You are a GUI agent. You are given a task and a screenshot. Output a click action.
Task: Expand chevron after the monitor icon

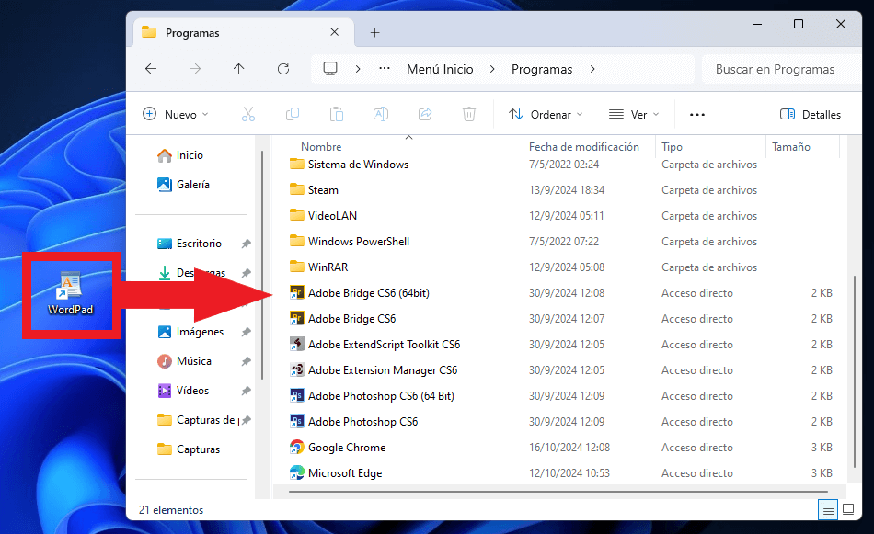[x=358, y=69]
